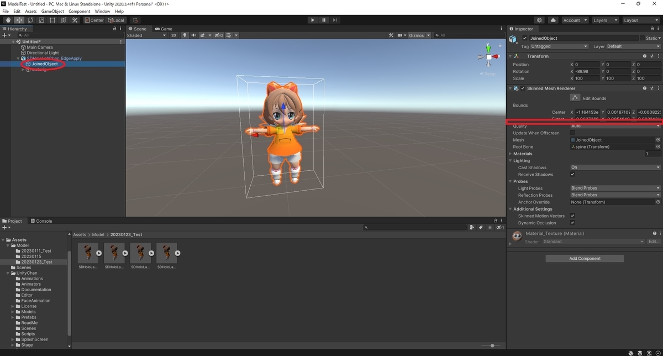The height and width of the screenshot is (356, 663).
Task: Toggle scene grid visibility icon
Action: point(229,35)
